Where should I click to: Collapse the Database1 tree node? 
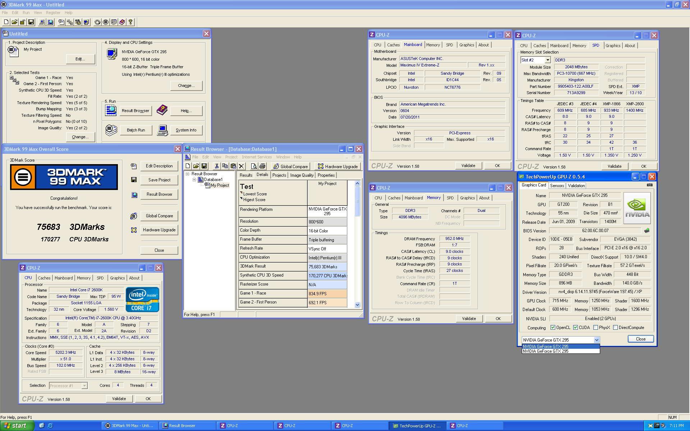click(194, 180)
